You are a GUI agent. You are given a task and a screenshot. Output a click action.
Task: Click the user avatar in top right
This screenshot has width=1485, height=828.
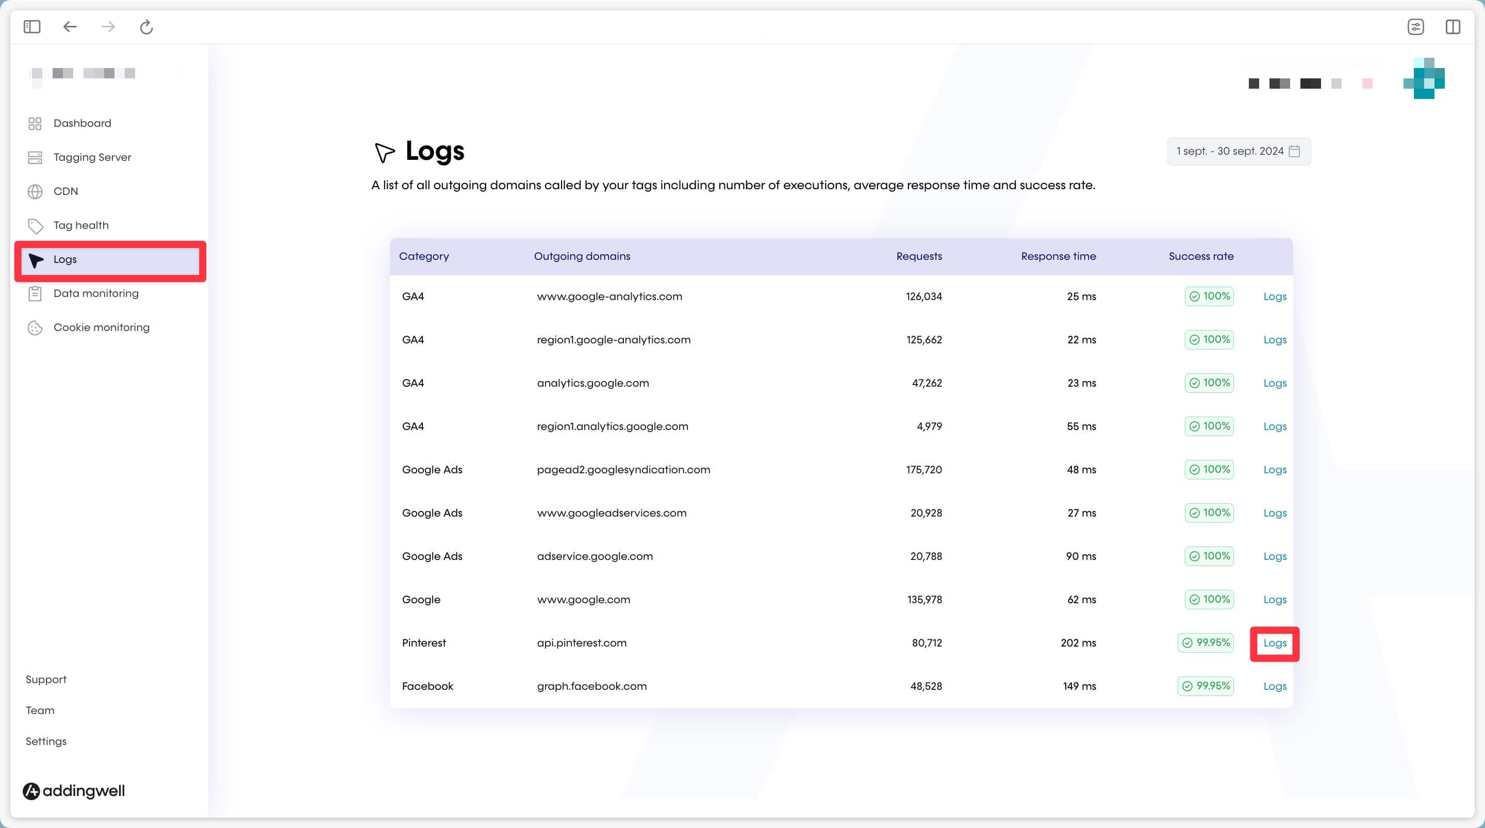click(x=1424, y=78)
